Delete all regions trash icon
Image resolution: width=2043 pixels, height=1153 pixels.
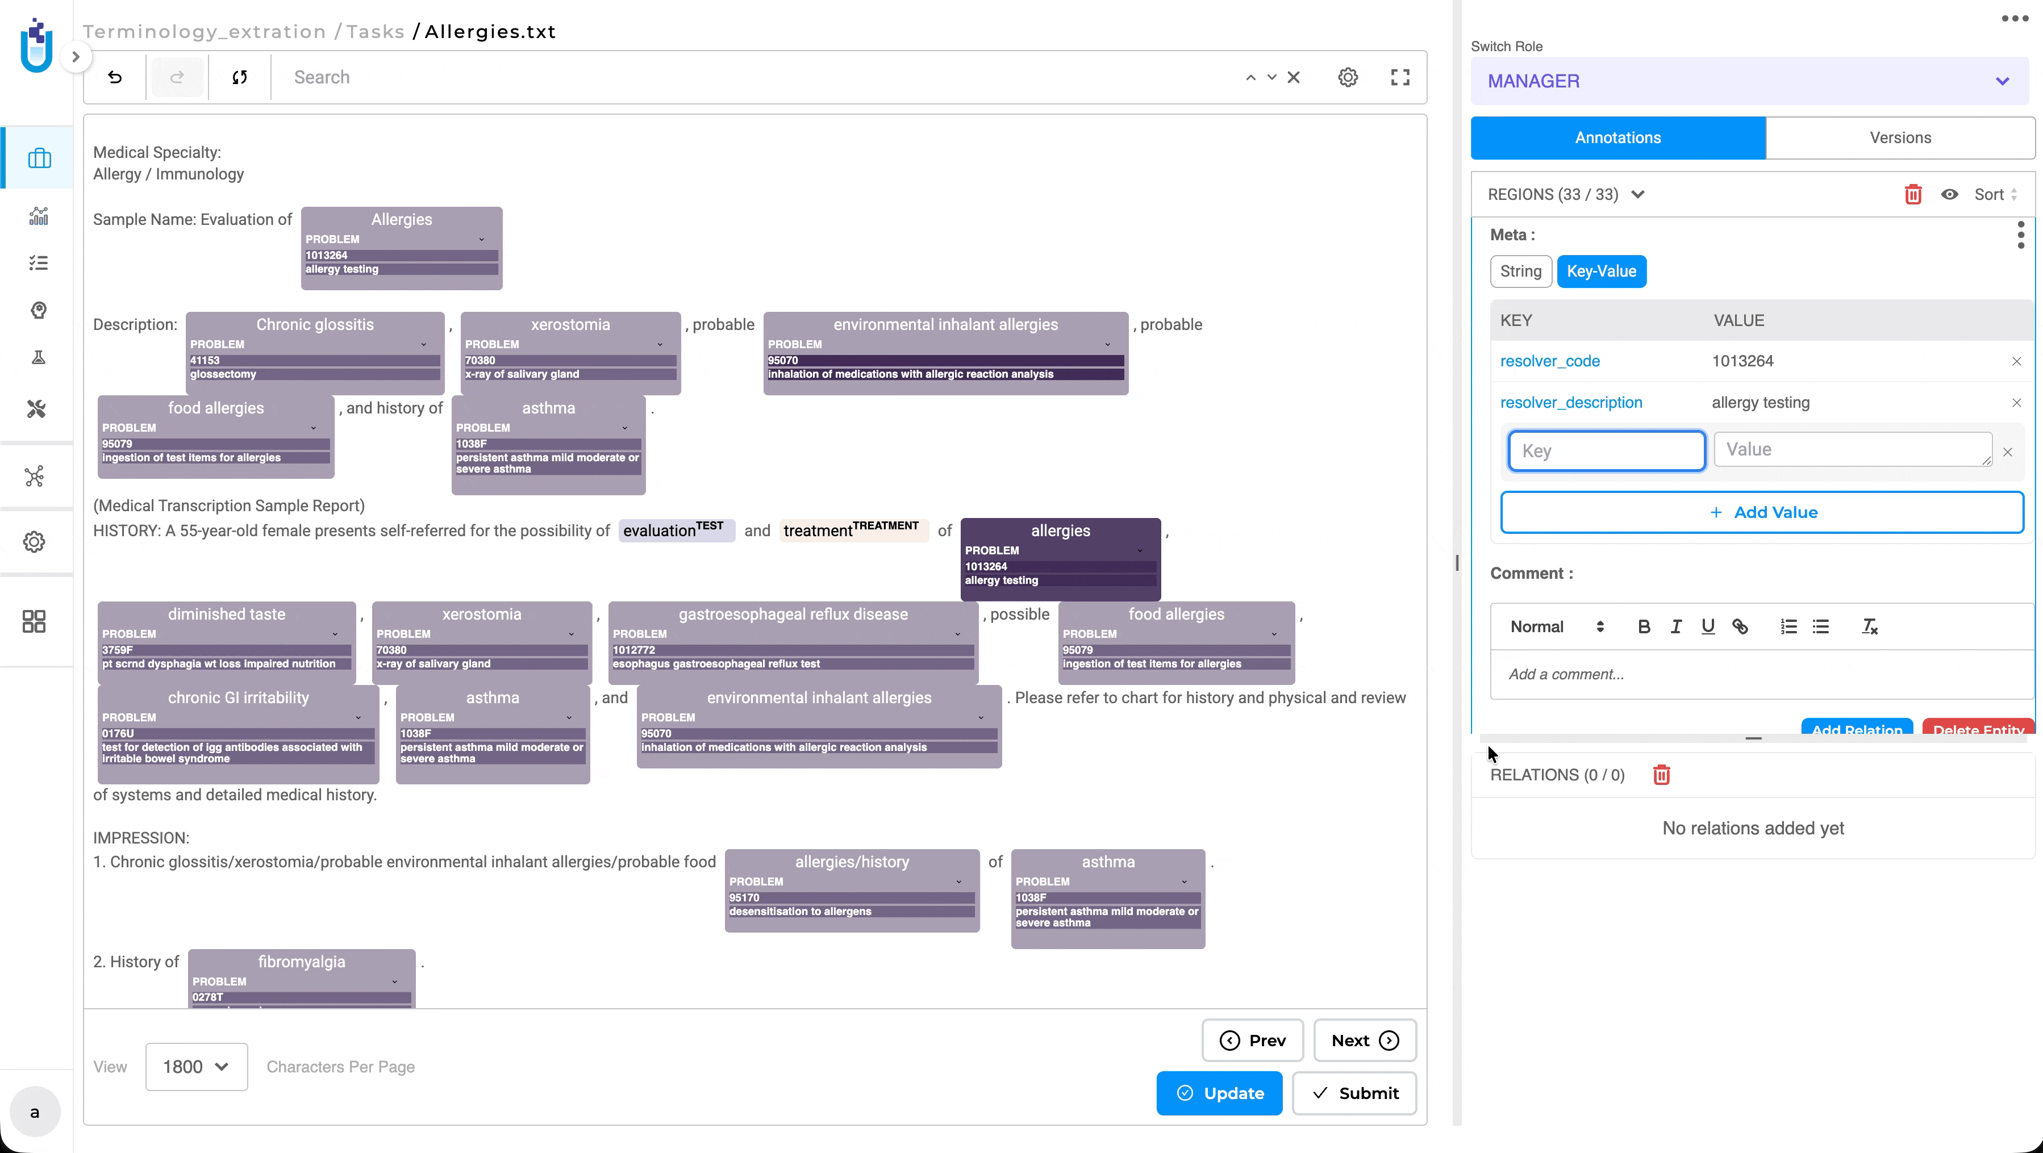tap(1913, 194)
